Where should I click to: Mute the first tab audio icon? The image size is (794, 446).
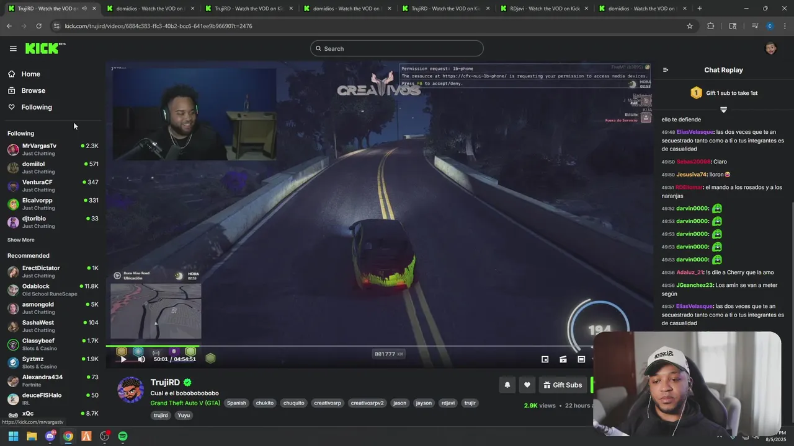[x=84, y=9]
